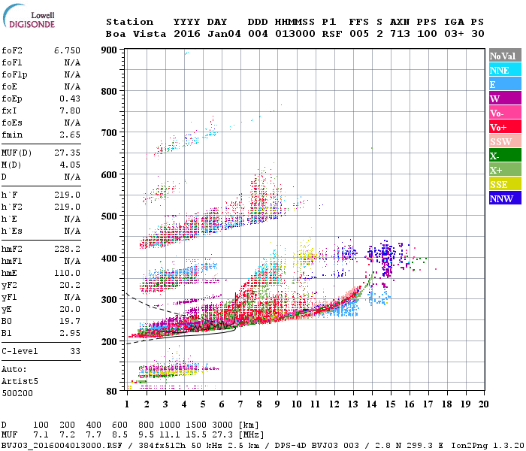Select the E blue legend swatch
Screen dimensions: 526x451
pyautogui.click(x=505, y=84)
